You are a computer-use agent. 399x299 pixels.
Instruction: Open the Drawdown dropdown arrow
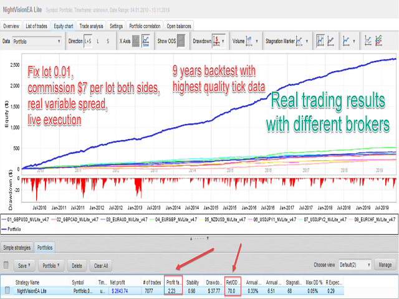(223, 41)
